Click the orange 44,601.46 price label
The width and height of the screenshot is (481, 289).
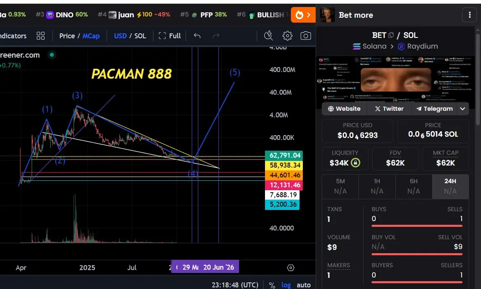284,175
